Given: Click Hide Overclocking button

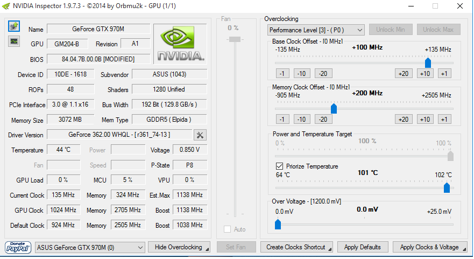Looking at the screenshot, I should point(179,247).
